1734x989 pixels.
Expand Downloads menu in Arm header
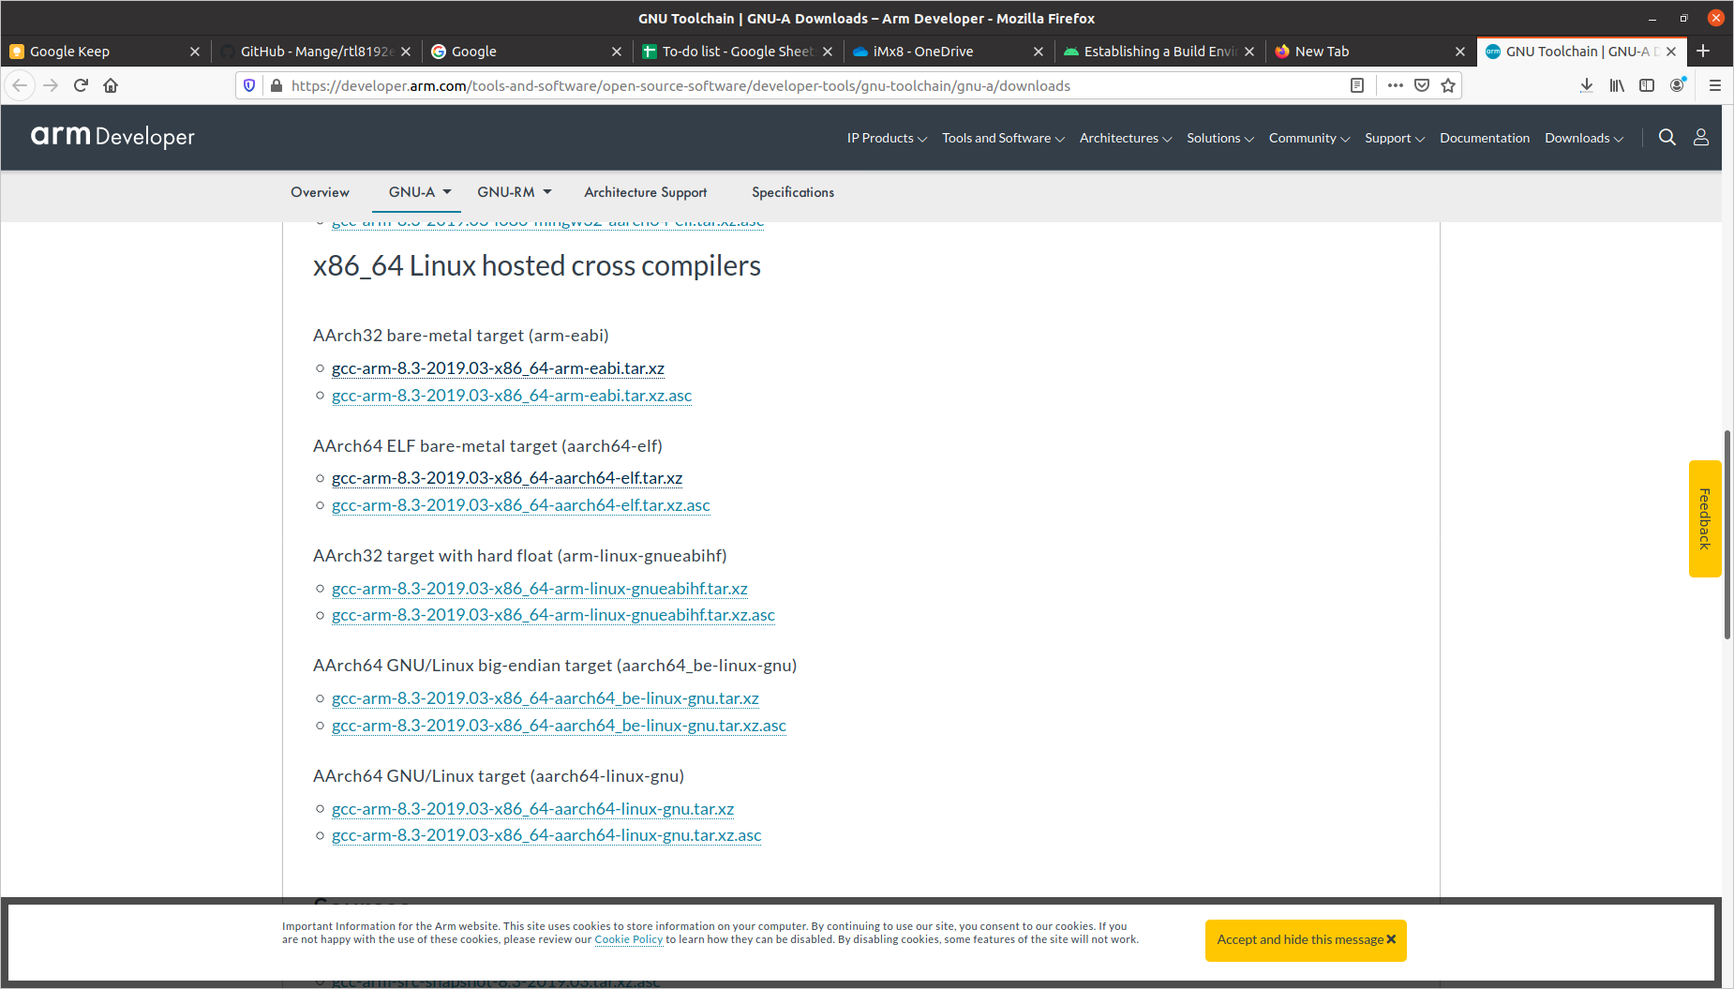coord(1584,138)
